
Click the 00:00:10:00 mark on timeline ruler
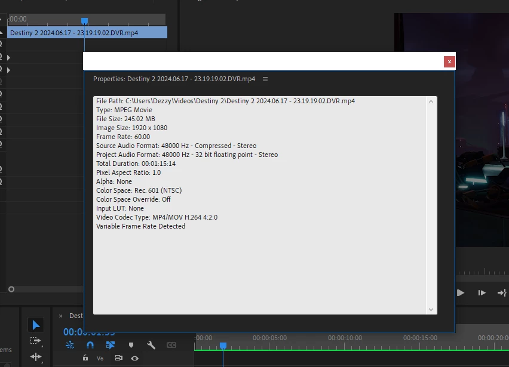(345, 338)
